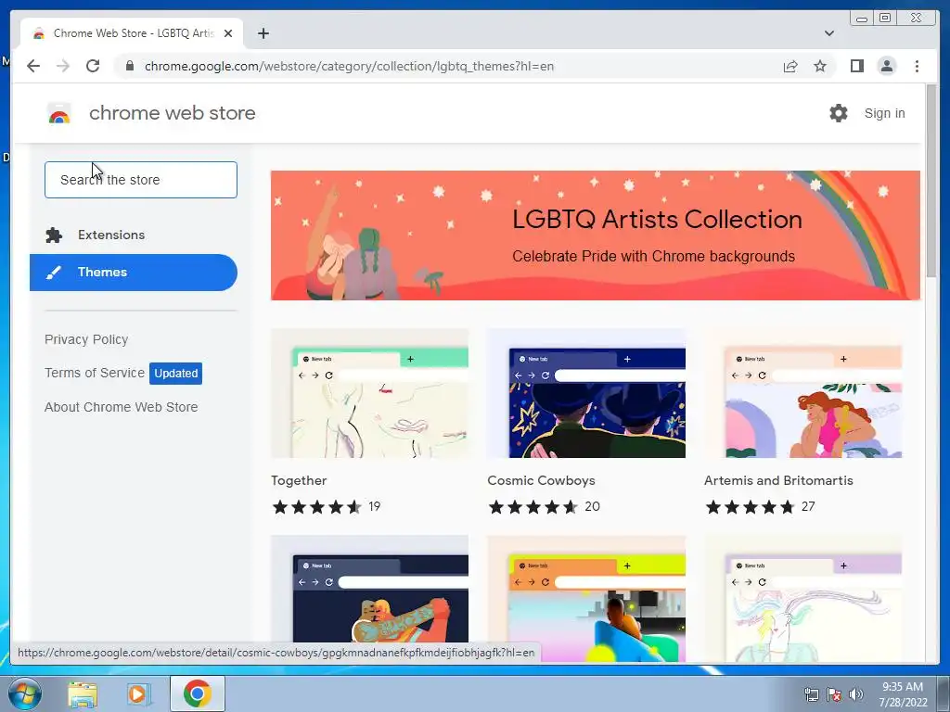Open the pastel swirl theme thumbnail
The width and height of the screenshot is (950, 712).
click(803, 598)
